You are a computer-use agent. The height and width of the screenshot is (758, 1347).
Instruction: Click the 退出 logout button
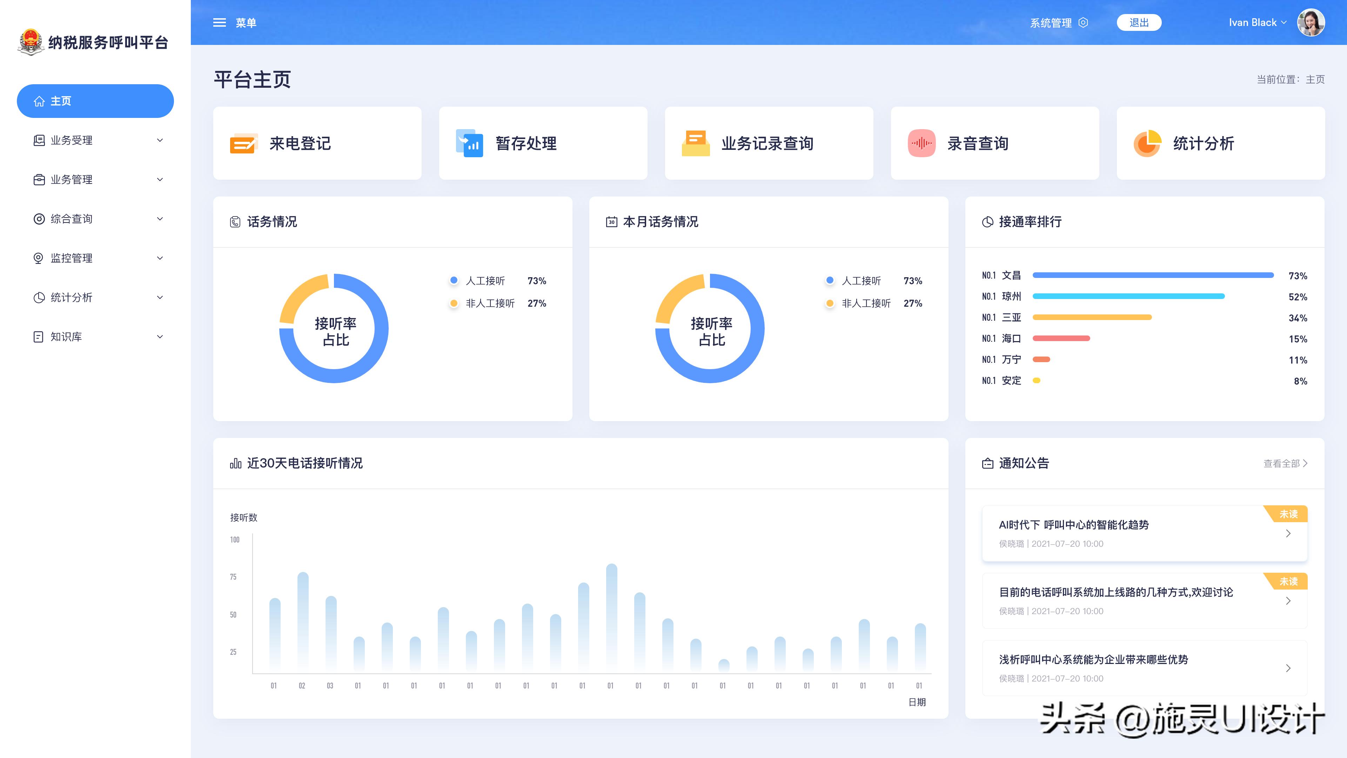tap(1139, 22)
